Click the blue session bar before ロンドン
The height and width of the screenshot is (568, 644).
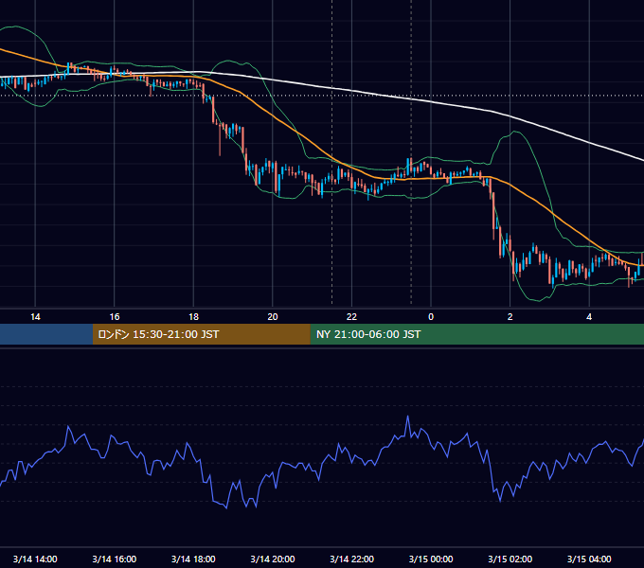(x=46, y=334)
